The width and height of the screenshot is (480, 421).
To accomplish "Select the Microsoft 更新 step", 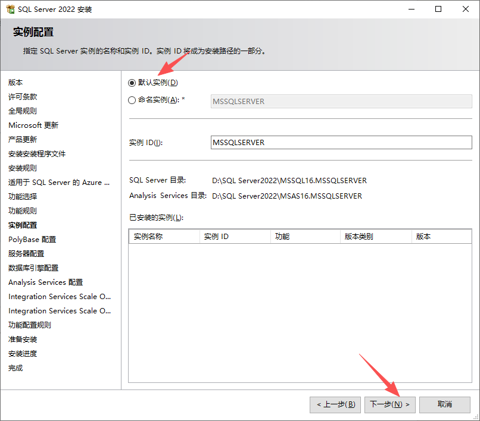I will tap(33, 125).
